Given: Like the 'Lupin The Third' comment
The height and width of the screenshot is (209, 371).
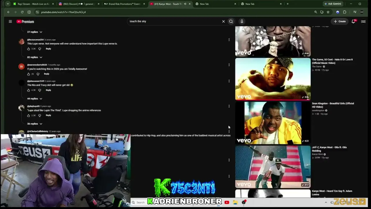Looking at the screenshot, I should click(x=29, y=116).
